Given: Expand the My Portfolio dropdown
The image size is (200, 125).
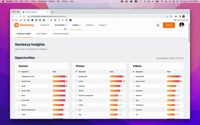Looking at the screenshot, I should [x=61, y=25].
